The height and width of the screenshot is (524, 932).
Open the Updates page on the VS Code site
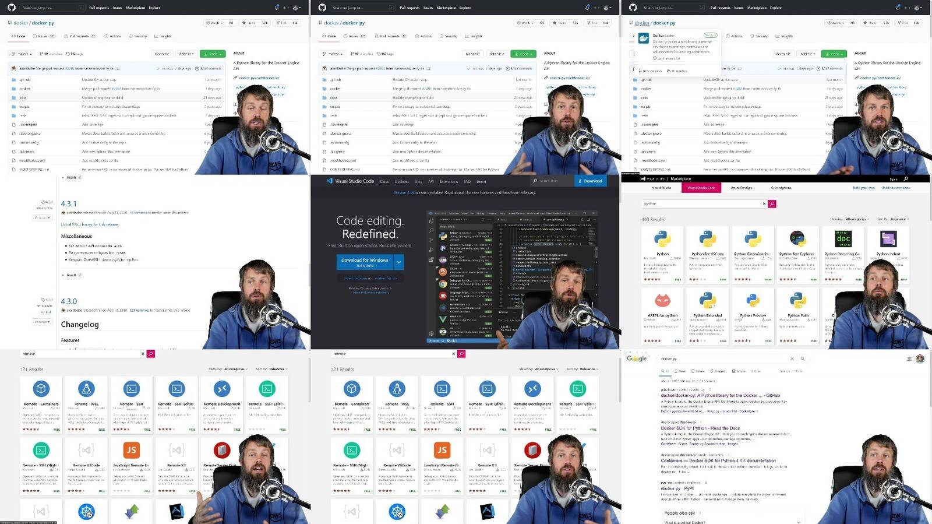point(402,181)
